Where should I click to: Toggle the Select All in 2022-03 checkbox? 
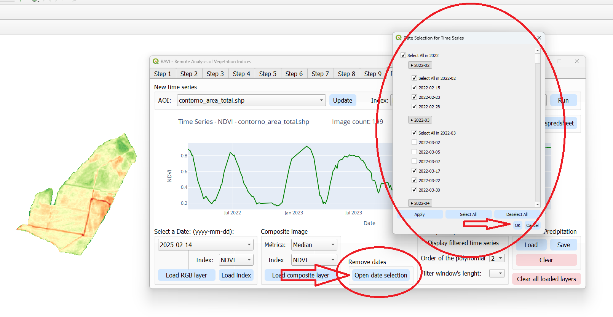pos(414,133)
